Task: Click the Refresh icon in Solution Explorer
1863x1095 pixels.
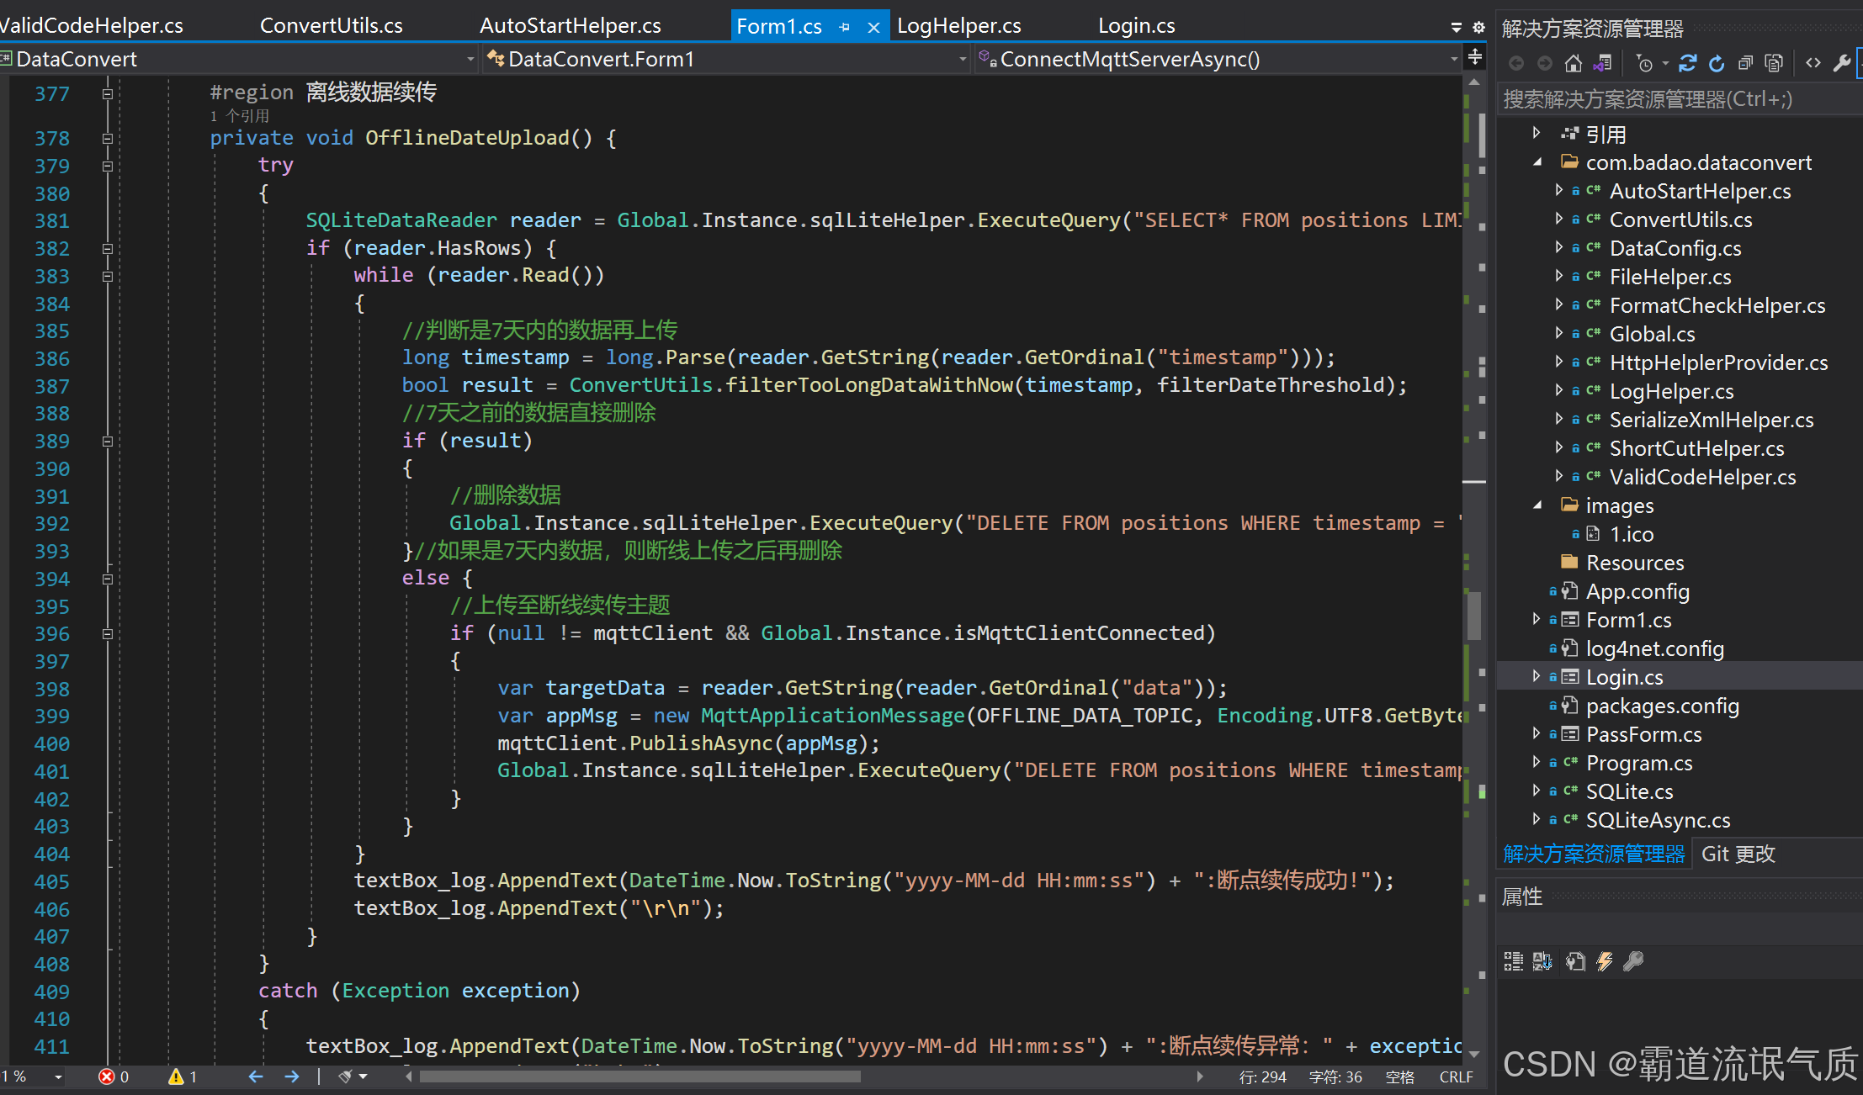Action: click(x=1717, y=63)
